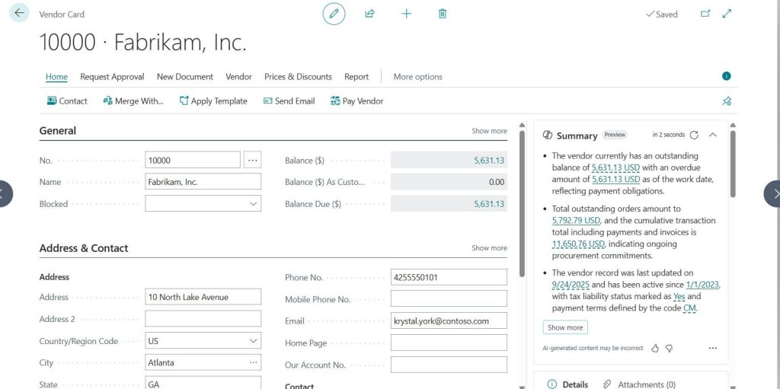Click the Mobile Phone No. field
This screenshot has width=780, height=389.
449,299
